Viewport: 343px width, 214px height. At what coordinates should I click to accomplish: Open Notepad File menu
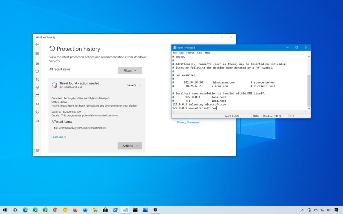click(175, 52)
